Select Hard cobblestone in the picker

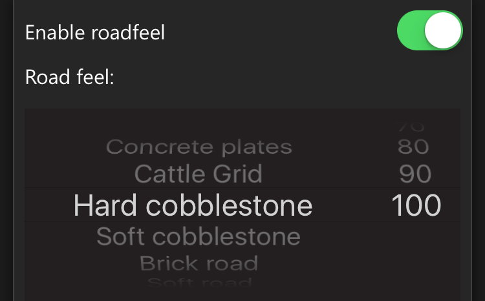coord(193,205)
